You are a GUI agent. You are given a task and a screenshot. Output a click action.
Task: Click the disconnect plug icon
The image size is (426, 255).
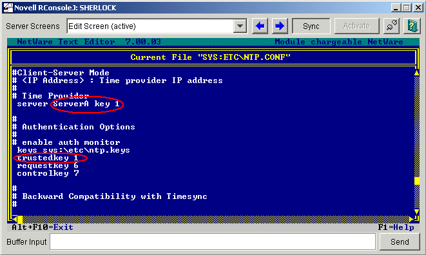[x=391, y=26]
